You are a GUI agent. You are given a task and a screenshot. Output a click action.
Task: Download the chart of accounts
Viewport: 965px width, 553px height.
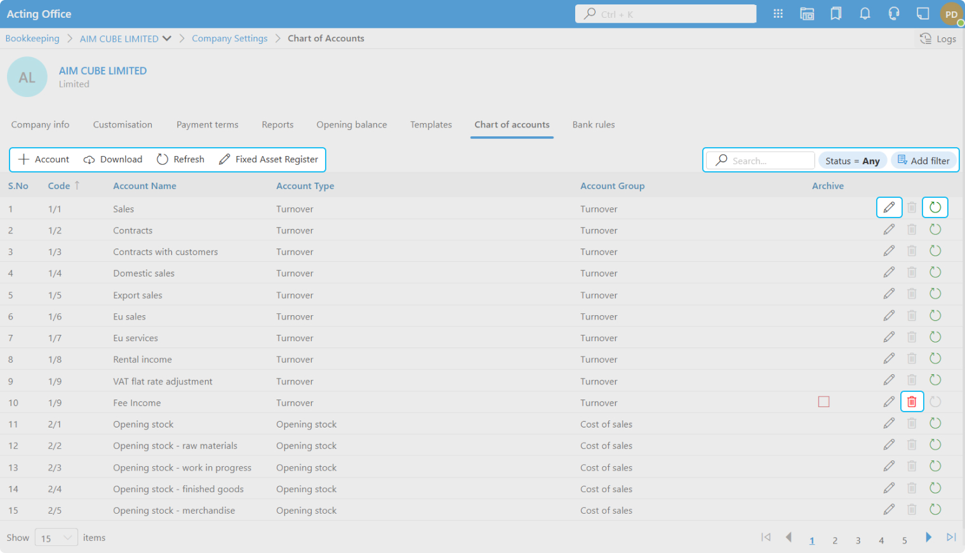click(x=113, y=160)
